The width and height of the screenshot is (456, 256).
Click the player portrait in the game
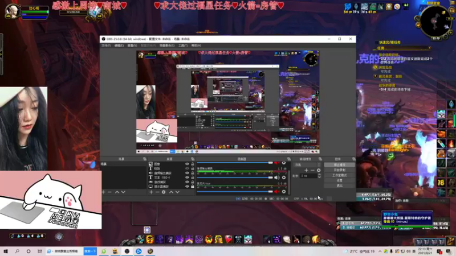click(12, 11)
